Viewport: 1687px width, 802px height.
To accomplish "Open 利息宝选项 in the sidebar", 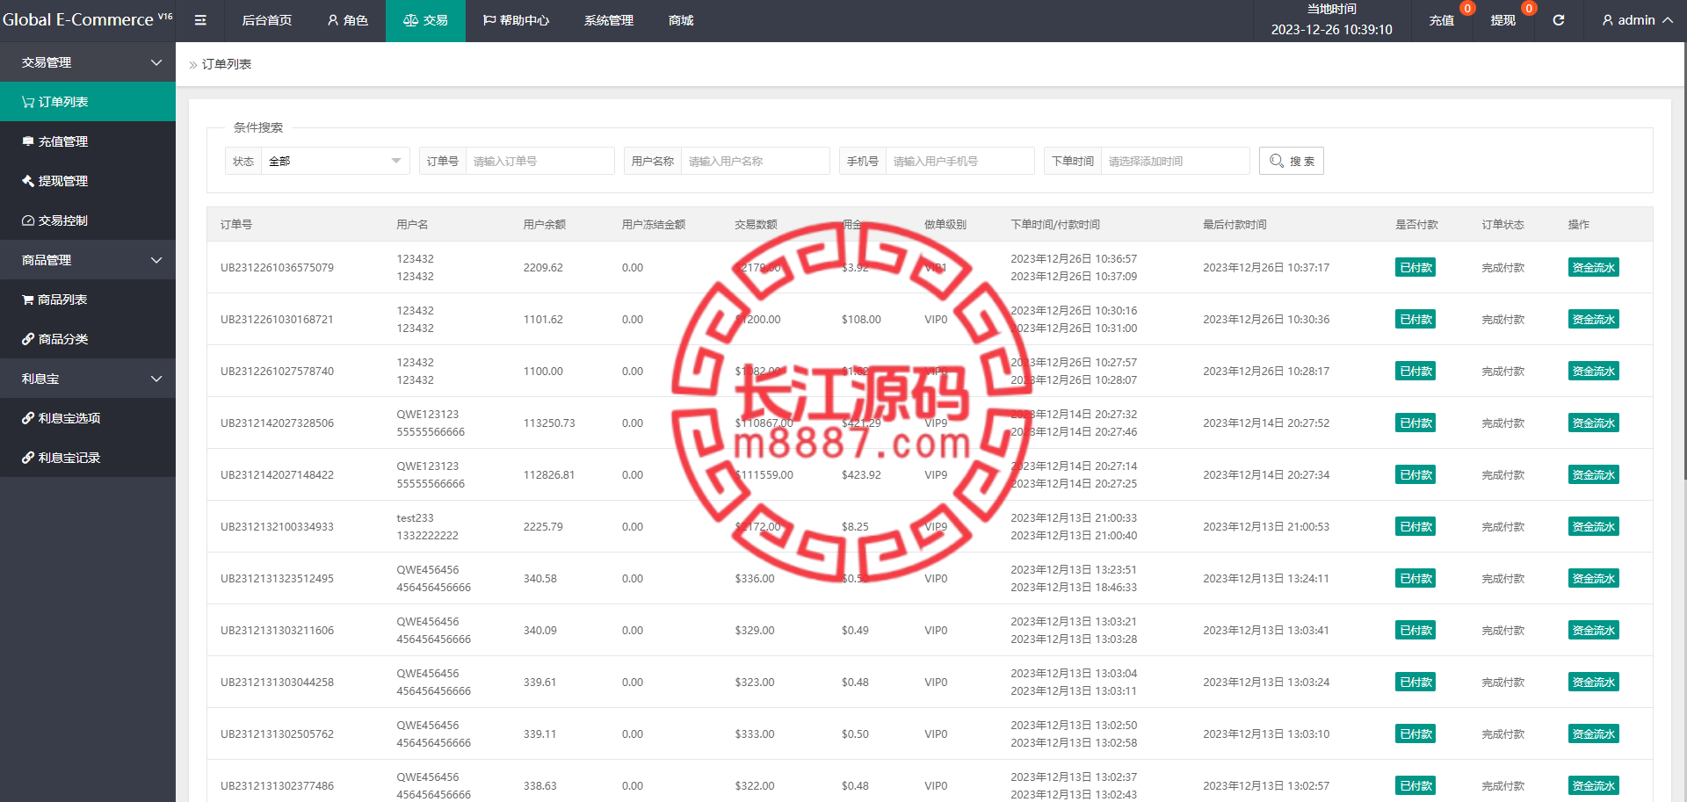I will coord(88,418).
